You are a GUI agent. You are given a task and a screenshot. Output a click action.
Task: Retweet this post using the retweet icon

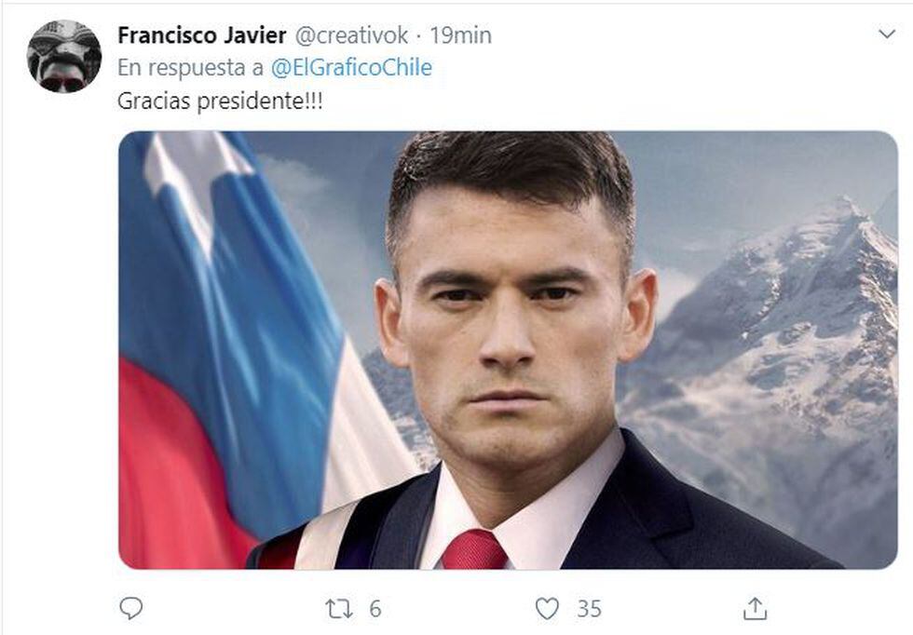pyautogui.click(x=339, y=609)
